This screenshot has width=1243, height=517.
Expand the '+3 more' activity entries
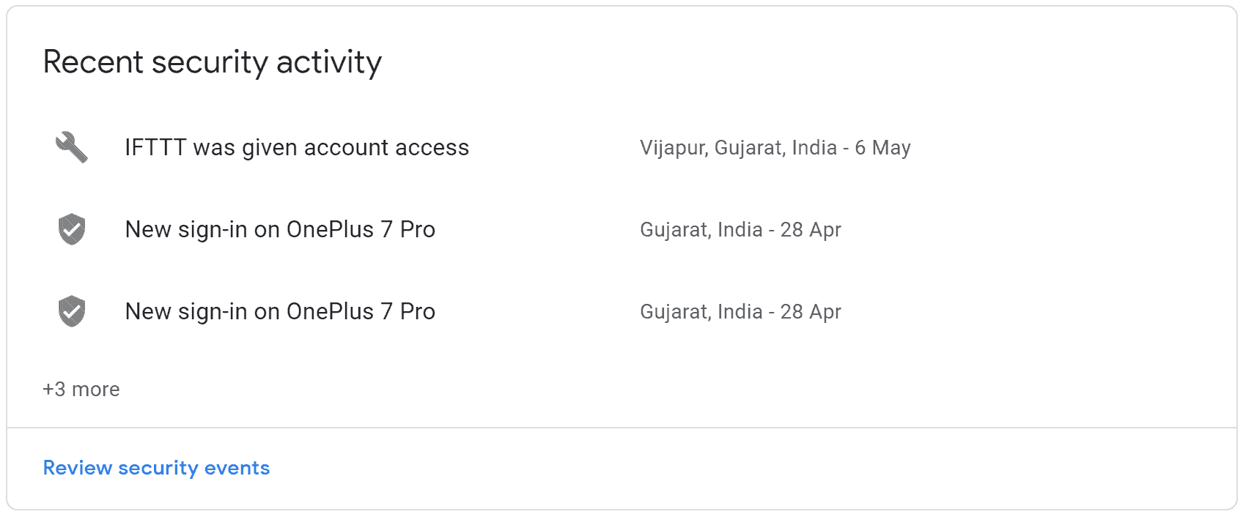(x=81, y=389)
